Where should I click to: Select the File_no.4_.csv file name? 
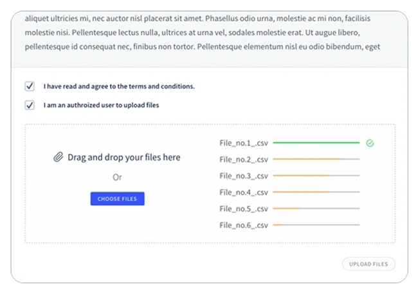[x=244, y=193]
